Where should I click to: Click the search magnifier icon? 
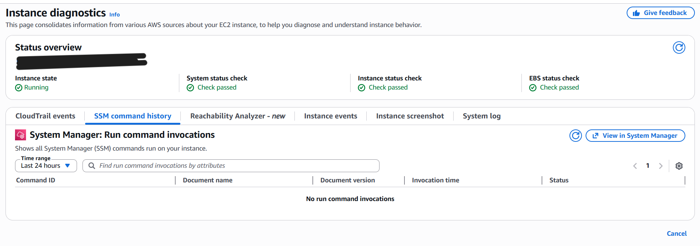(92, 166)
